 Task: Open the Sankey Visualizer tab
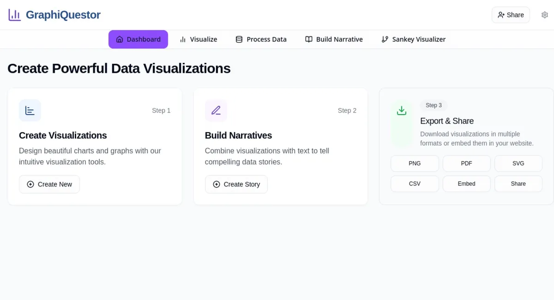[x=413, y=40]
